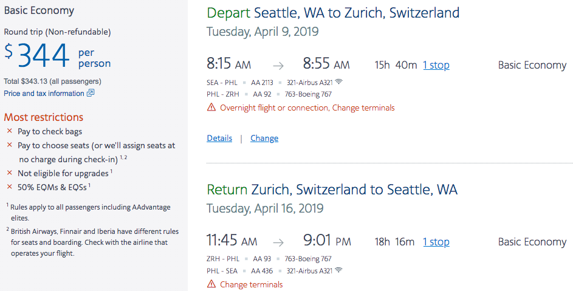Viewport: 573px width, 291px height.
Task: Click the external link icon beside Price and tax information
Action: coord(91,94)
